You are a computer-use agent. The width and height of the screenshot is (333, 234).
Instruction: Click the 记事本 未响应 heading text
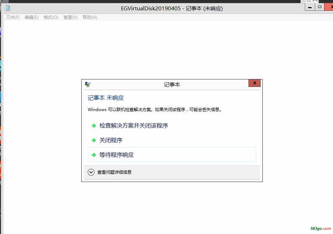pyautogui.click(x=106, y=98)
